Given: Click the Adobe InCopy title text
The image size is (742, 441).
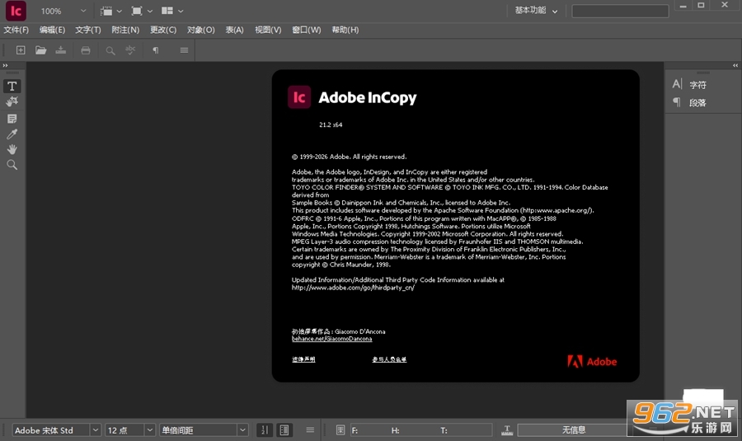Looking at the screenshot, I should (367, 97).
